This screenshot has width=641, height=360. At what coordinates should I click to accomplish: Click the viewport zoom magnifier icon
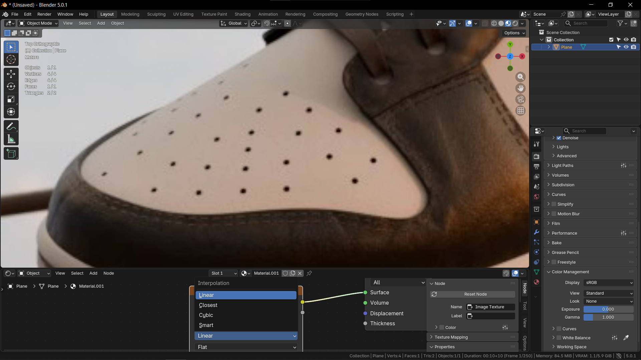point(520,77)
